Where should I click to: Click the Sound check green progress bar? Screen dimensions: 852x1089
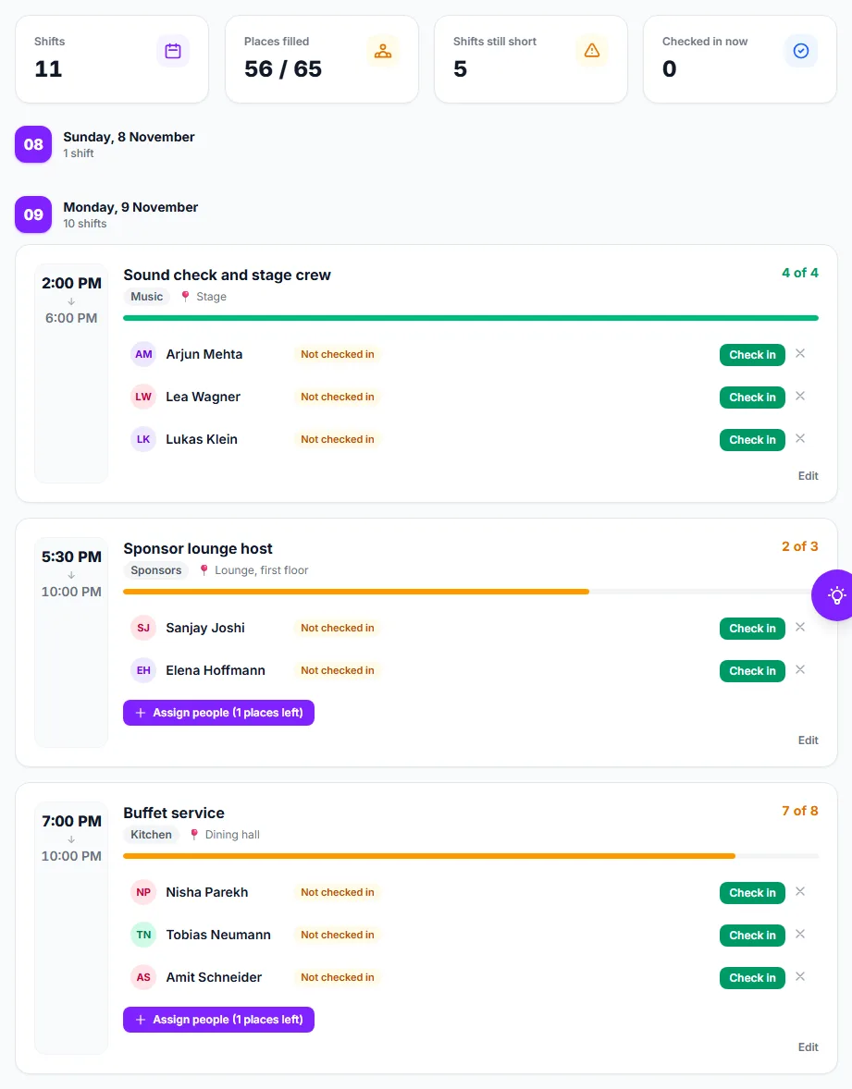tap(471, 318)
